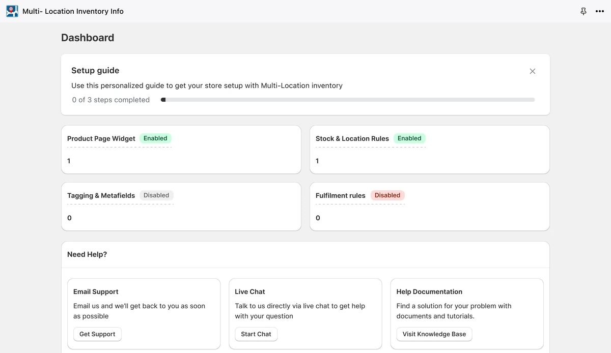Open the Product Page Widget card
Screen dimensions: 611x353
[181, 150]
